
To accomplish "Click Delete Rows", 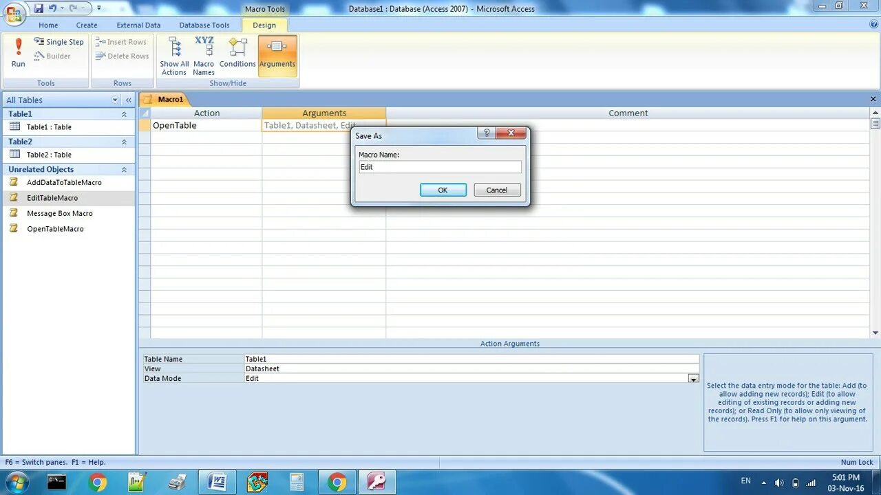I will point(123,56).
